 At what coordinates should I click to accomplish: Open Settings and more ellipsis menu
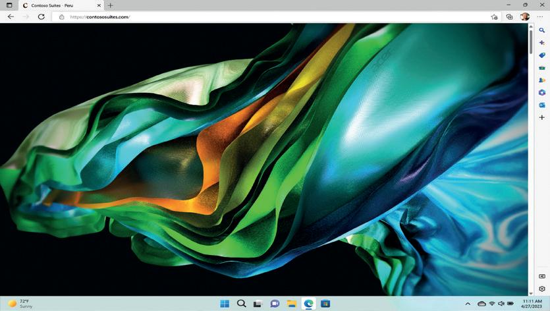(540, 17)
